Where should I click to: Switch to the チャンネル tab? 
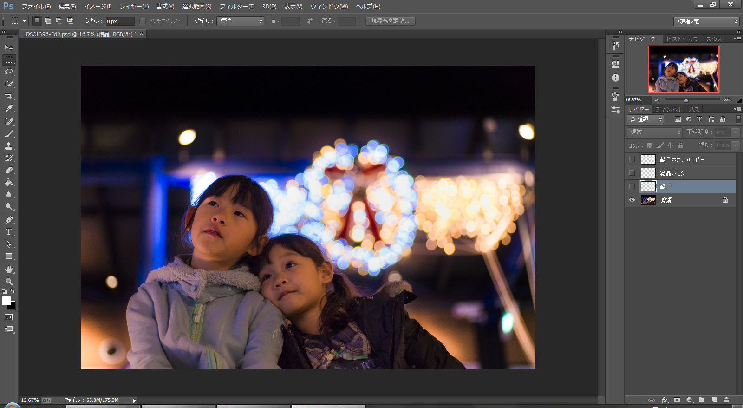pos(668,109)
